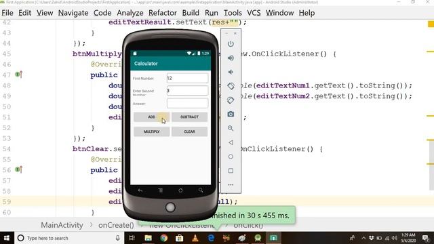Click the second number field containing 3

pos(187,90)
